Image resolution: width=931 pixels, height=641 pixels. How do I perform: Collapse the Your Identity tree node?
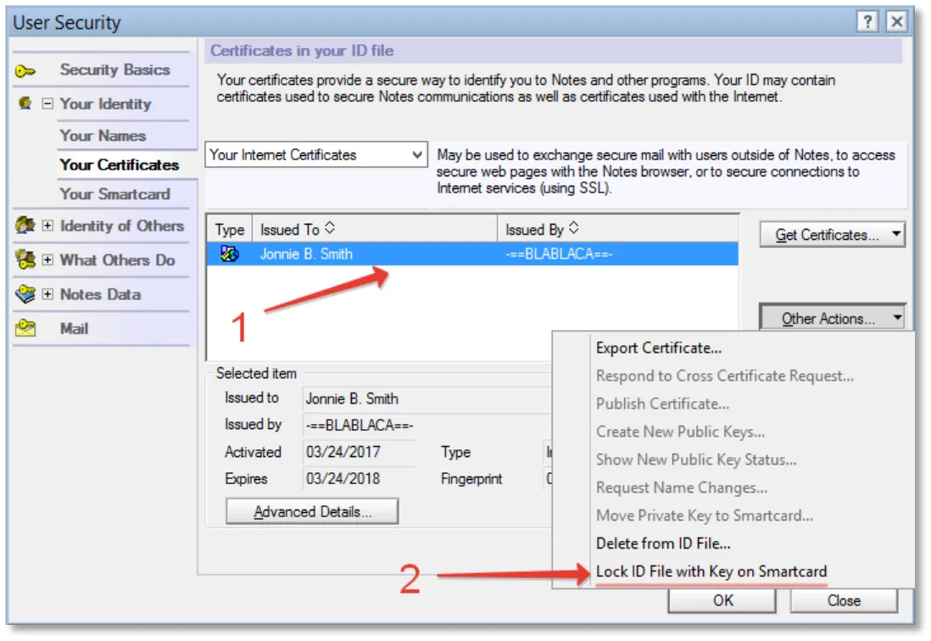(x=47, y=103)
